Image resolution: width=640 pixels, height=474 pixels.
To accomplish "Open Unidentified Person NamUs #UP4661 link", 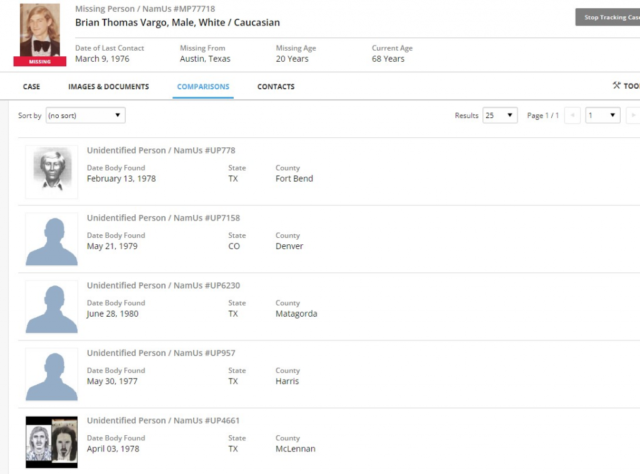I will tap(163, 420).
